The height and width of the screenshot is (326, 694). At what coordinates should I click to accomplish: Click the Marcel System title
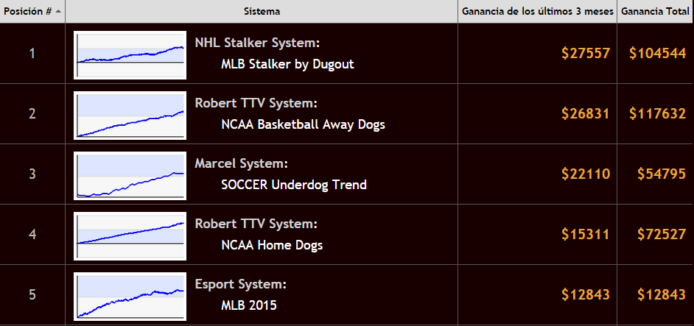[241, 163]
